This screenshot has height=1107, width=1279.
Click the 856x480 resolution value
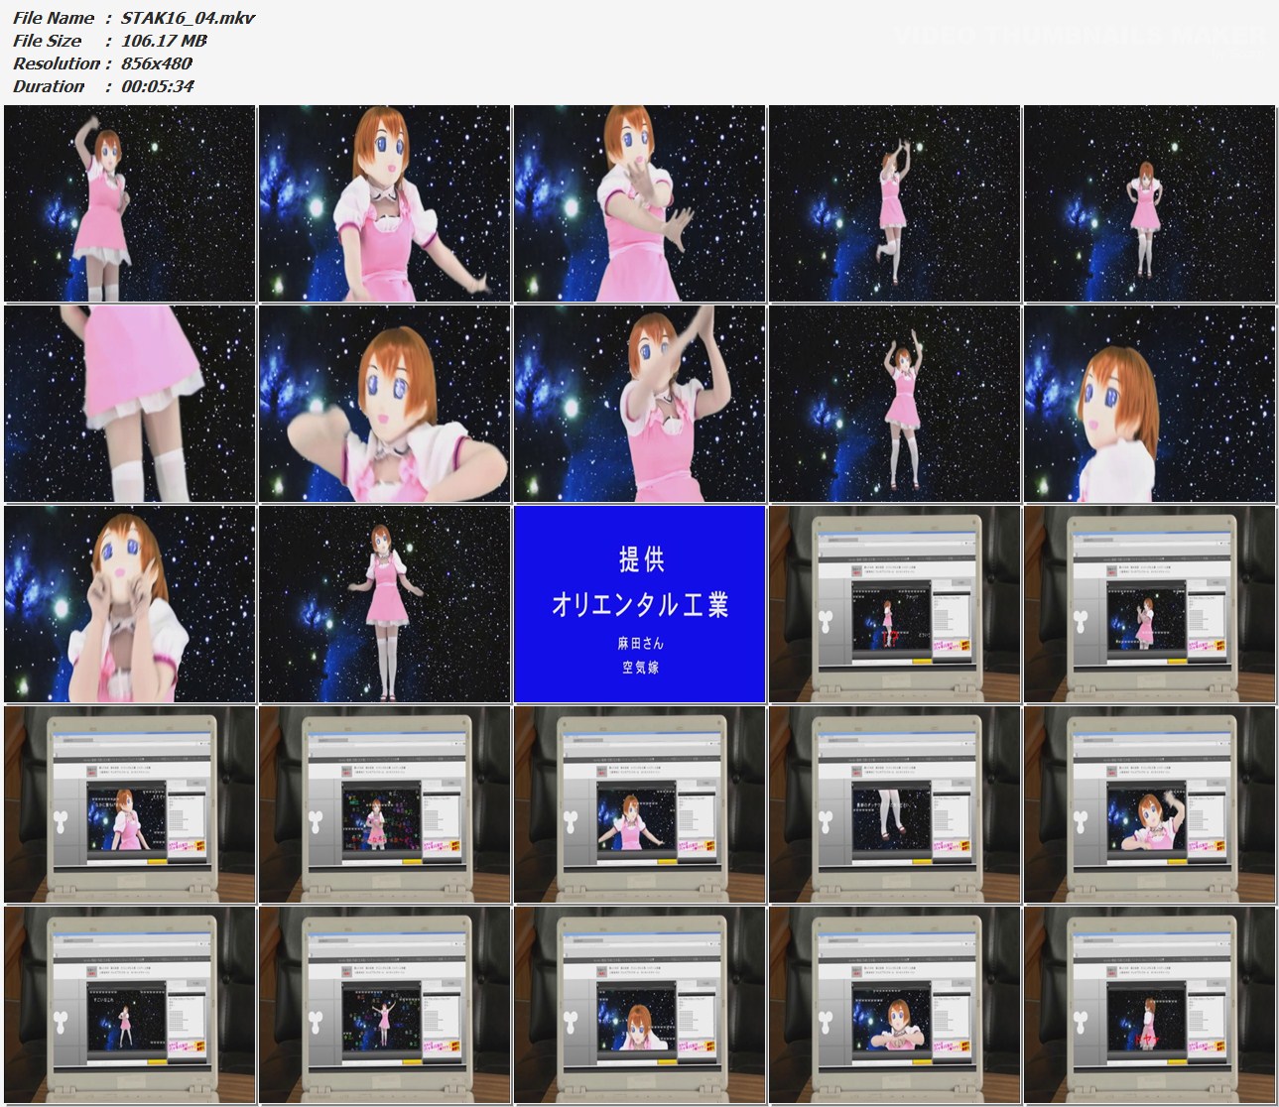point(156,63)
